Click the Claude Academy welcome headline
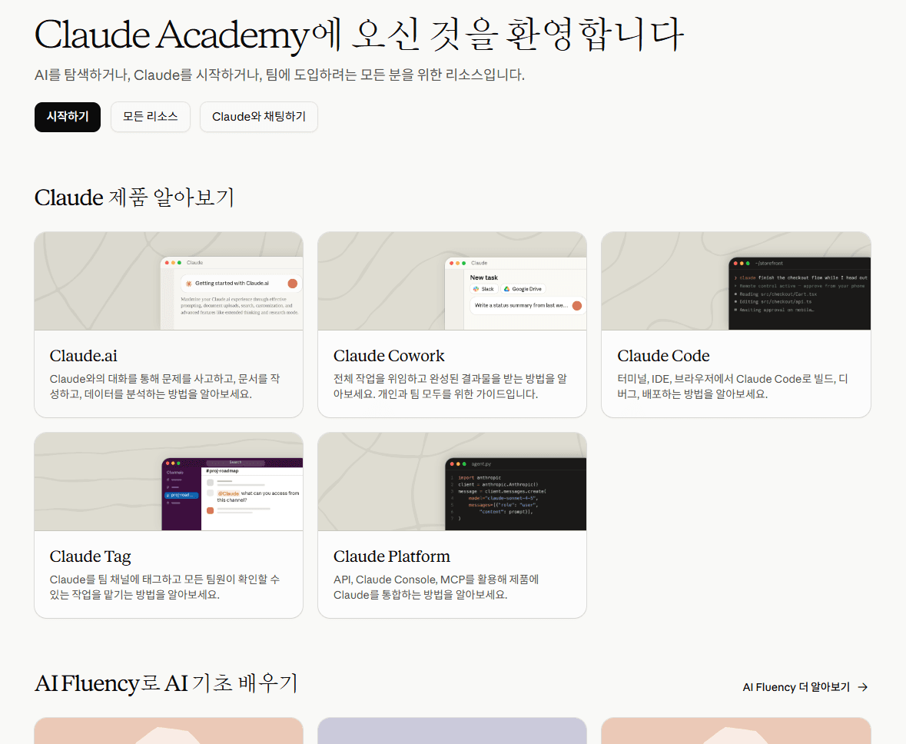This screenshot has height=744, width=906. point(359,35)
